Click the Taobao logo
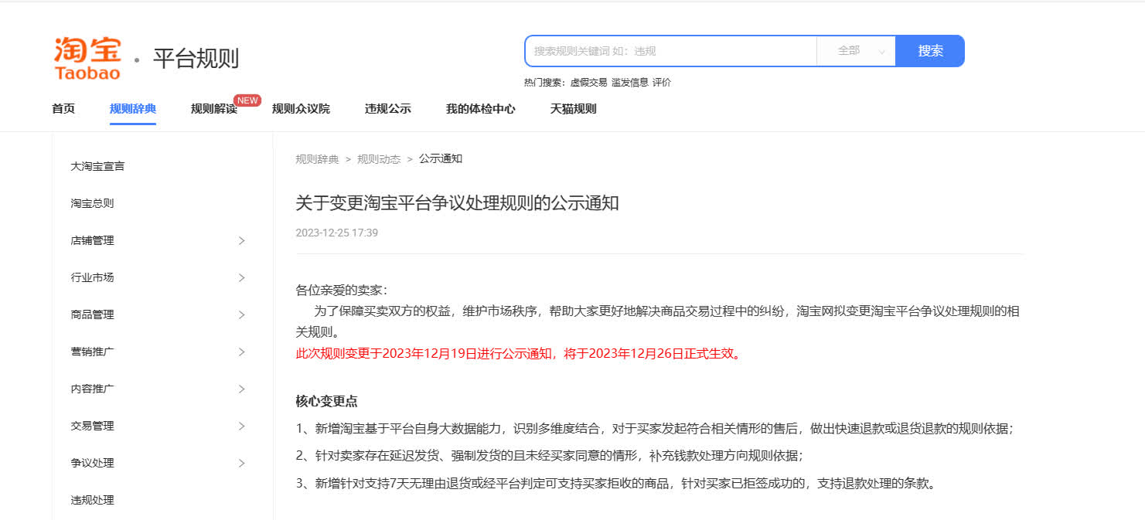Viewport: 1145px width, 520px height. [x=87, y=58]
